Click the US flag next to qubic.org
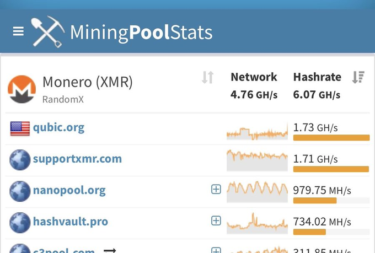Screen dimensions: 375x253 [20, 128]
